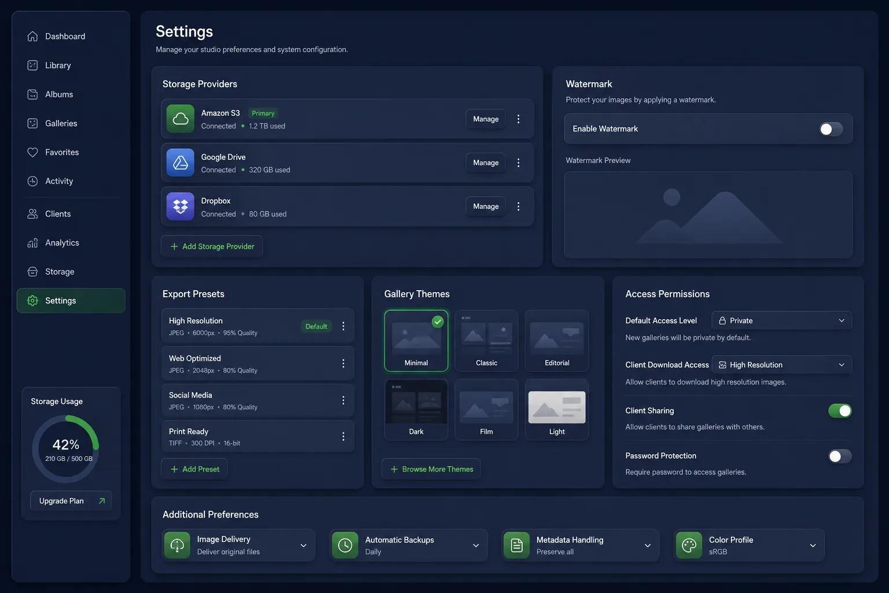Open more options for Dropbox

pyautogui.click(x=519, y=206)
